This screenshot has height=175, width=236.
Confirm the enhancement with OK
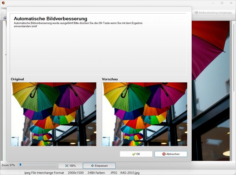136,154
